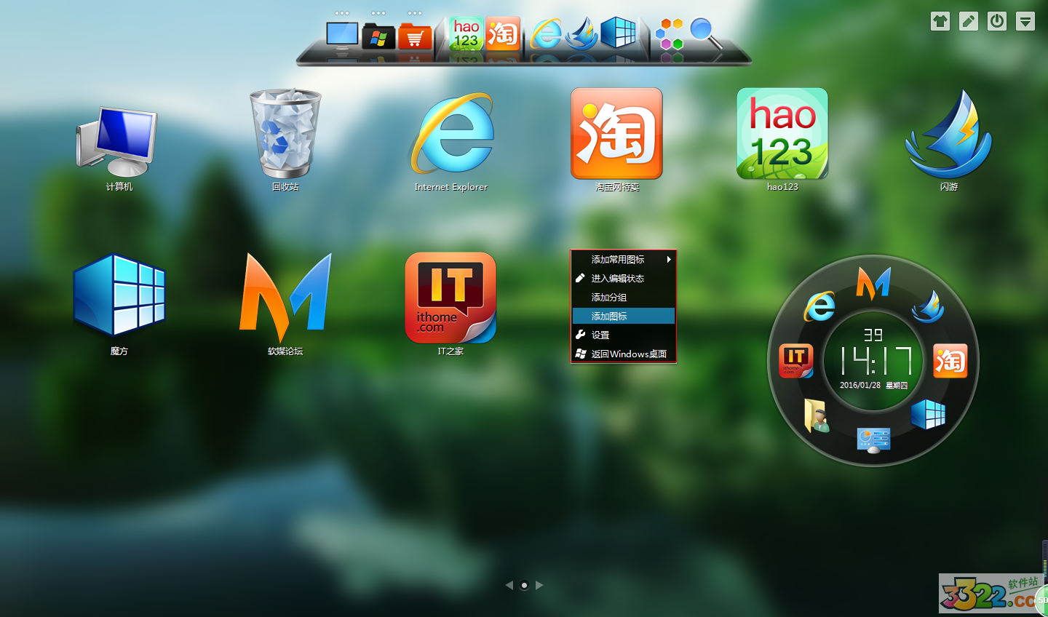Click the 2016/01/28 date text

(860, 386)
